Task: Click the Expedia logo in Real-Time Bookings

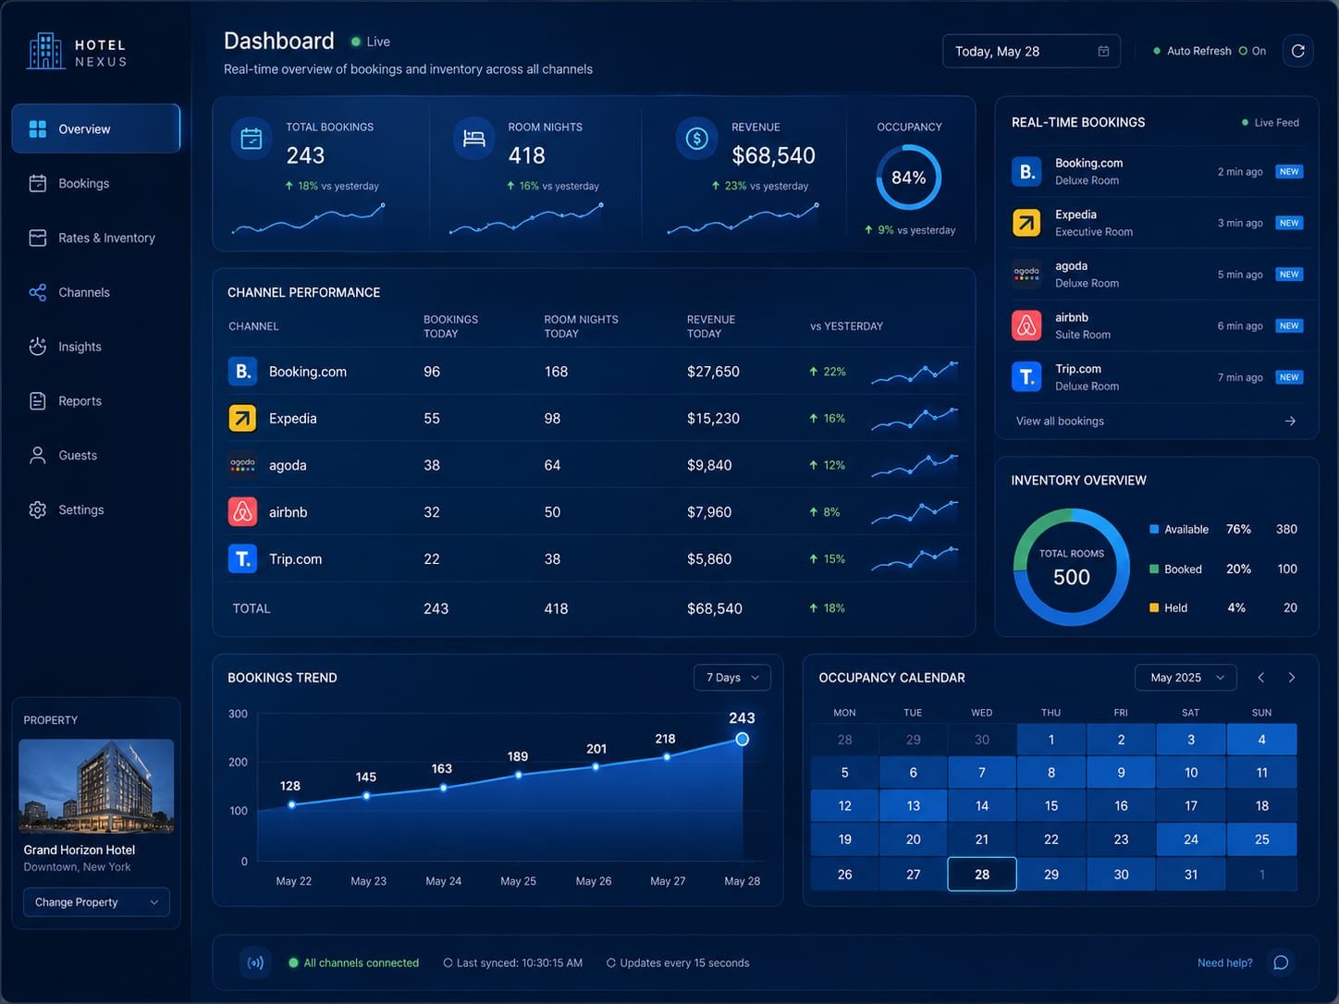Action: pyautogui.click(x=1026, y=223)
